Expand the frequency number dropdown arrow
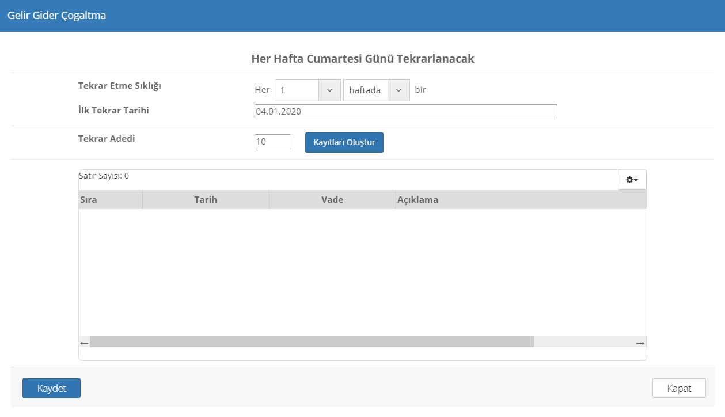The height and width of the screenshot is (417, 725). pyautogui.click(x=330, y=90)
